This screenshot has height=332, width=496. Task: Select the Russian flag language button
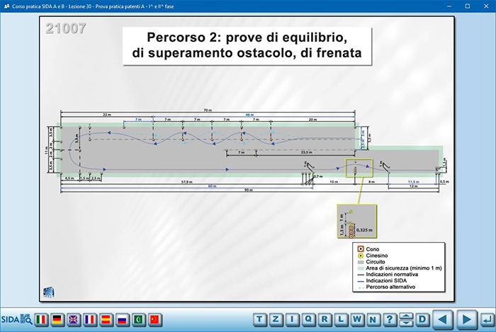tap(123, 319)
